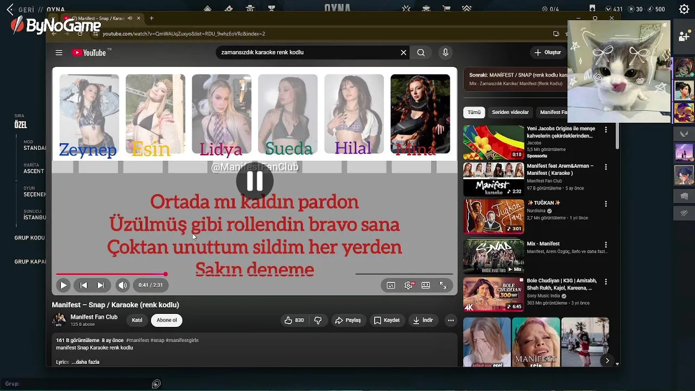Open the Manifest karaoke 2:32 thumbnail
This screenshot has width=695, height=391.
click(x=494, y=179)
